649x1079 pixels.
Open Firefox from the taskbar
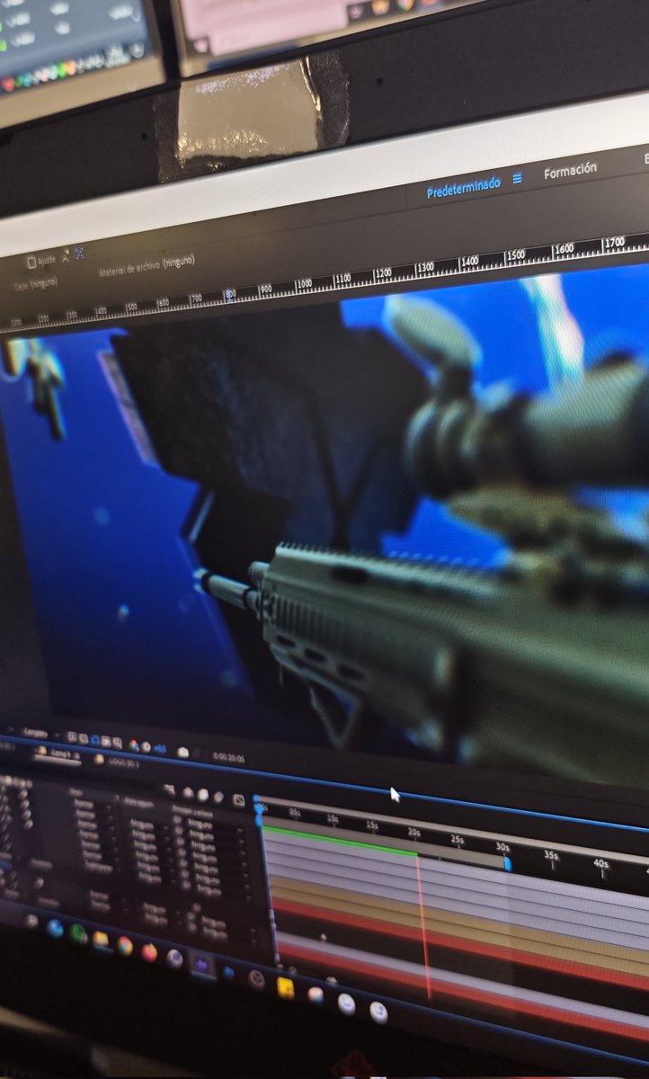148,952
